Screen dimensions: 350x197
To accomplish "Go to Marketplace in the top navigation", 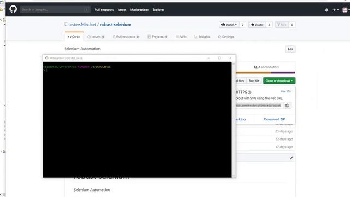I will (139, 10).
